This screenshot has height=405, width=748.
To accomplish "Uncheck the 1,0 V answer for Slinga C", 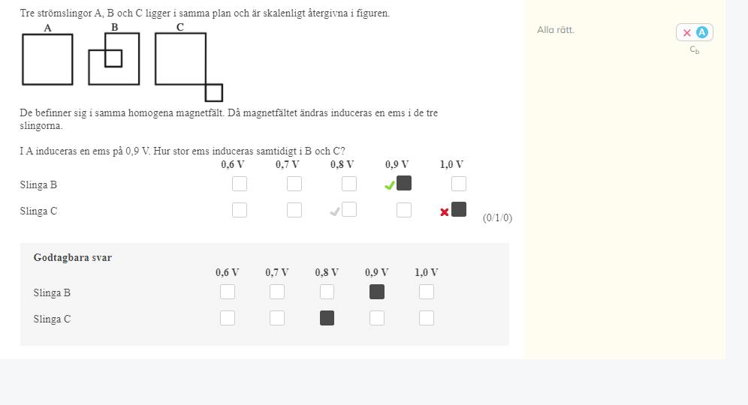I will coord(459,209).
